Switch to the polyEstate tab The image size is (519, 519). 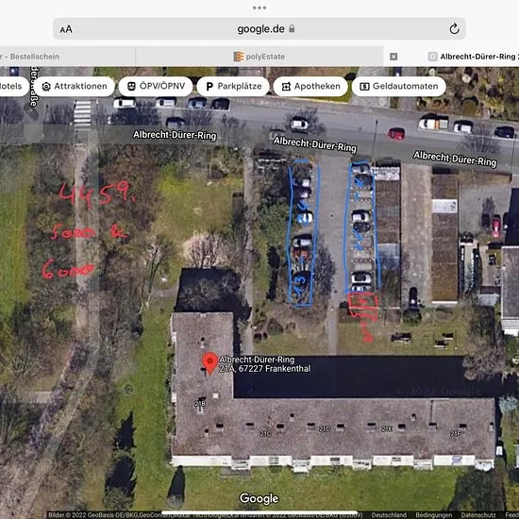click(259, 57)
